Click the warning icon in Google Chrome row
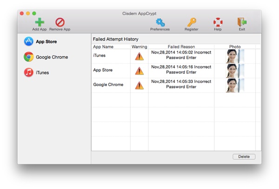Image resolution: width=279 pixels, height=189 pixels. point(139,85)
